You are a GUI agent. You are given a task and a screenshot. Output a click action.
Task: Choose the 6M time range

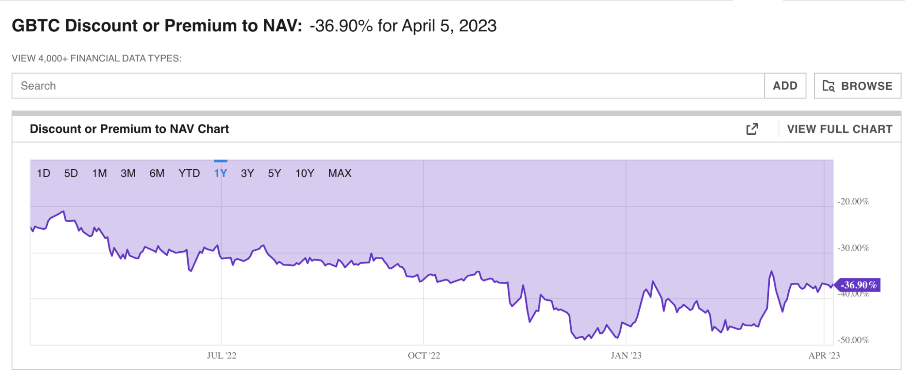click(157, 173)
